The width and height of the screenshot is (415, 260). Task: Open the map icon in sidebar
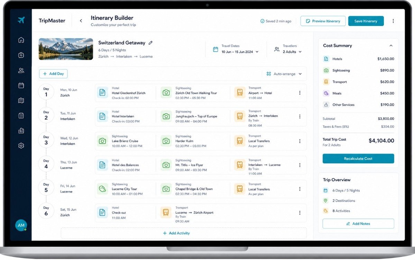(x=21, y=101)
